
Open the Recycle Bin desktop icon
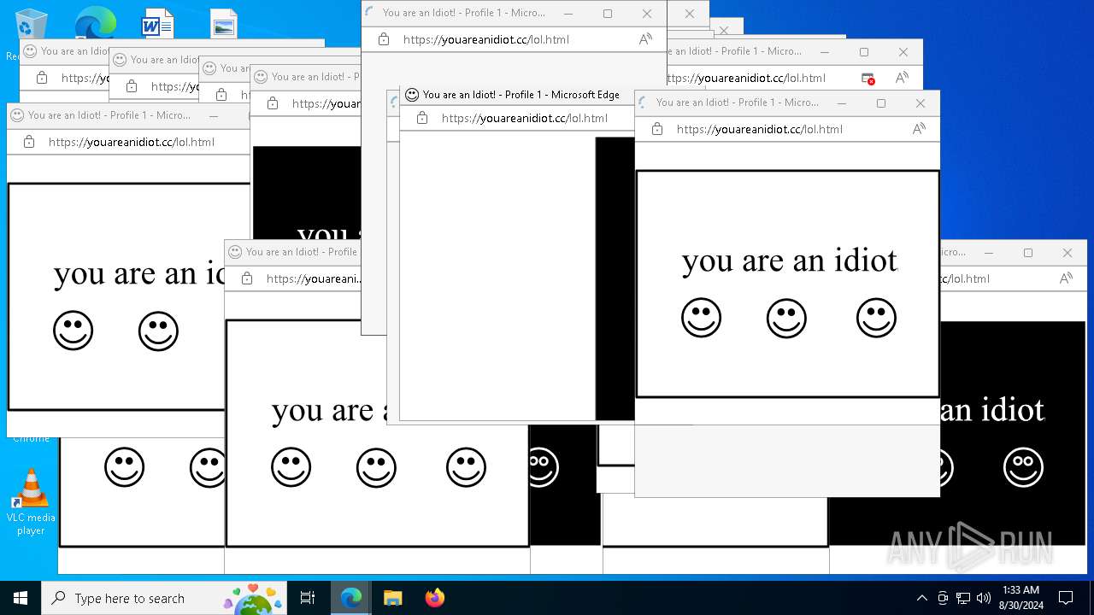point(32,26)
